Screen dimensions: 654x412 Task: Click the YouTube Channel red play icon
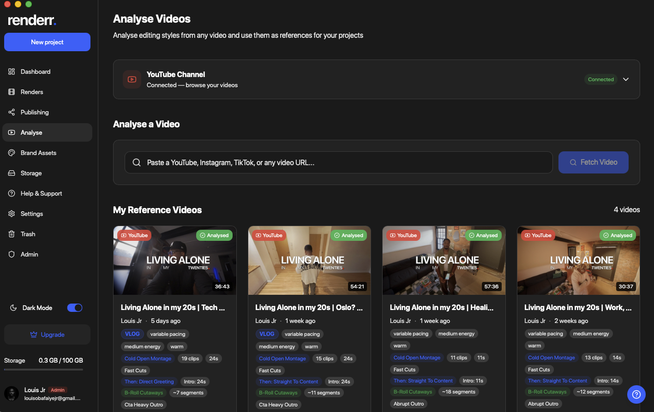(132, 79)
